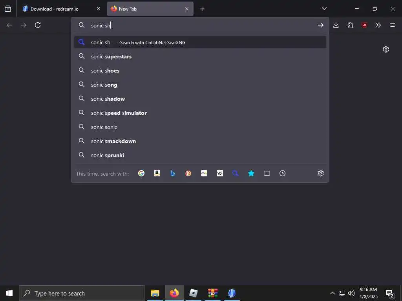Expand the toolbar overflow chevrons
Screen dimensions: 402x301
(x=378, y=25)
